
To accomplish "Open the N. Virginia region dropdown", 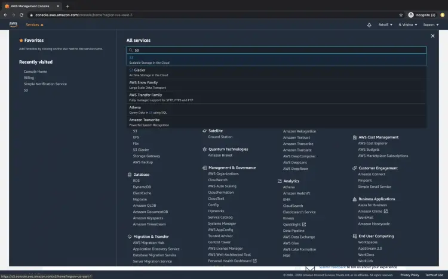I will pos(408,25).
